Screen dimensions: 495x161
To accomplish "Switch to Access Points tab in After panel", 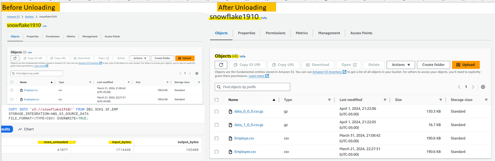I will (361, 33).
